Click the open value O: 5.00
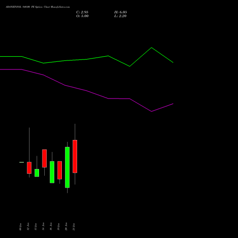 coord(82,16)
